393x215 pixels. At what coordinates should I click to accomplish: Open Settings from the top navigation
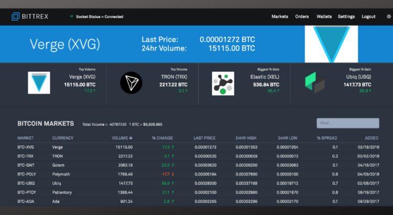tap(346, 17)
